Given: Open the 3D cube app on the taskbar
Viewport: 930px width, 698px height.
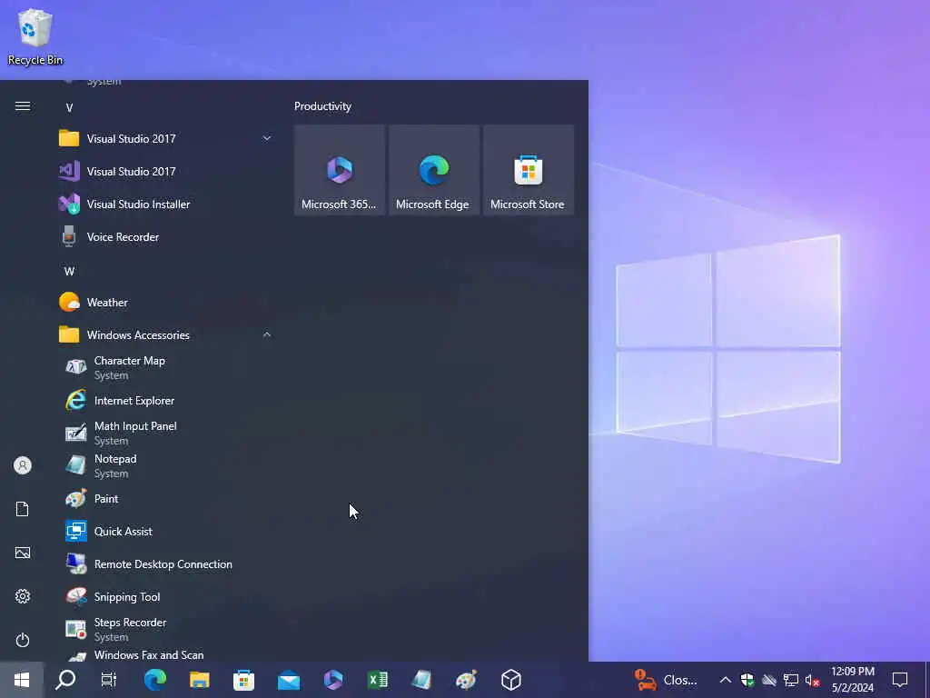Looking at the screenshot, I should [510, 680].
